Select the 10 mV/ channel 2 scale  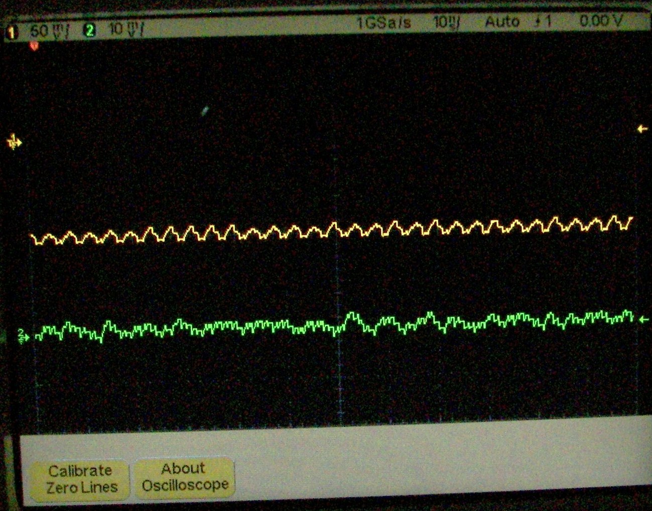point(125,29)
